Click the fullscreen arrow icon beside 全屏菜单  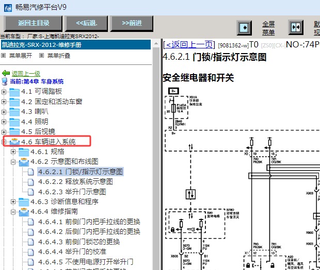[x=244, y=27]
